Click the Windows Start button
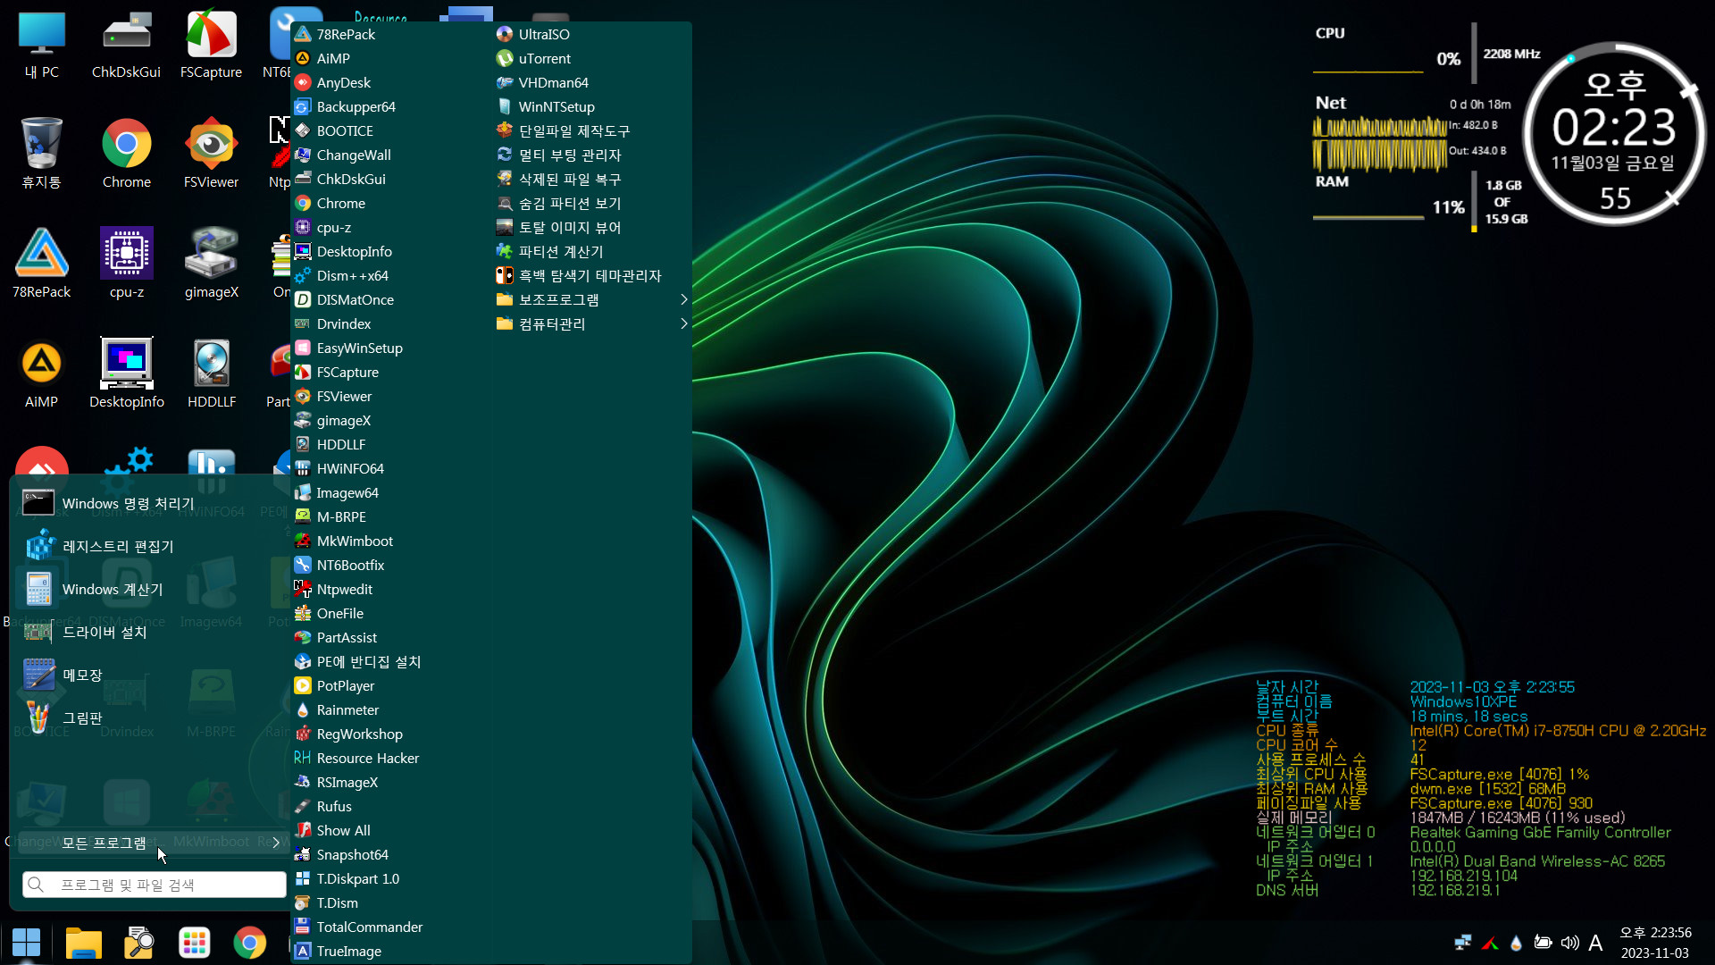Viewport: 1715px width, 965px height. [26, 942]
